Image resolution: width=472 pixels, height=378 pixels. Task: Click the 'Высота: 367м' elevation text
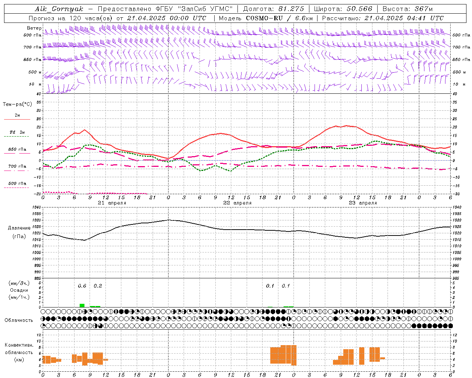[407, 9]
